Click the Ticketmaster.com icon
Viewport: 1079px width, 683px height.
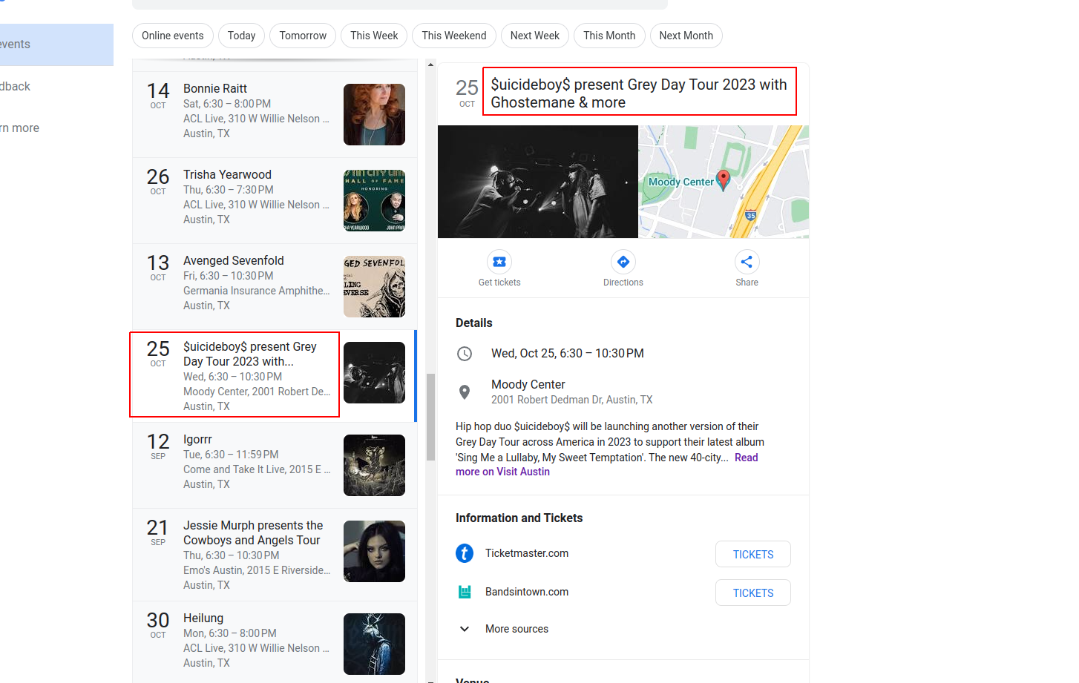pos(464,553)
